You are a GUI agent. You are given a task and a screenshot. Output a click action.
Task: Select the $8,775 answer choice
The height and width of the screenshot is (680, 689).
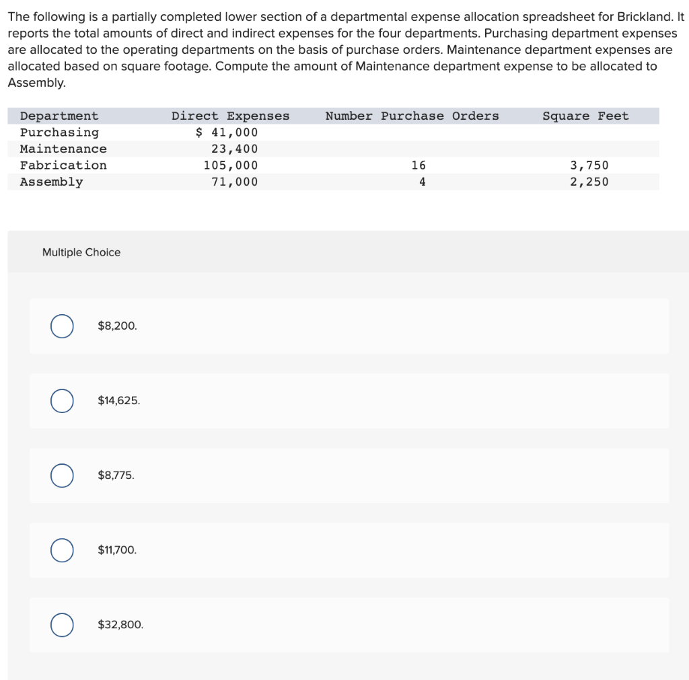pyautogui.click(x=61, y=476)
